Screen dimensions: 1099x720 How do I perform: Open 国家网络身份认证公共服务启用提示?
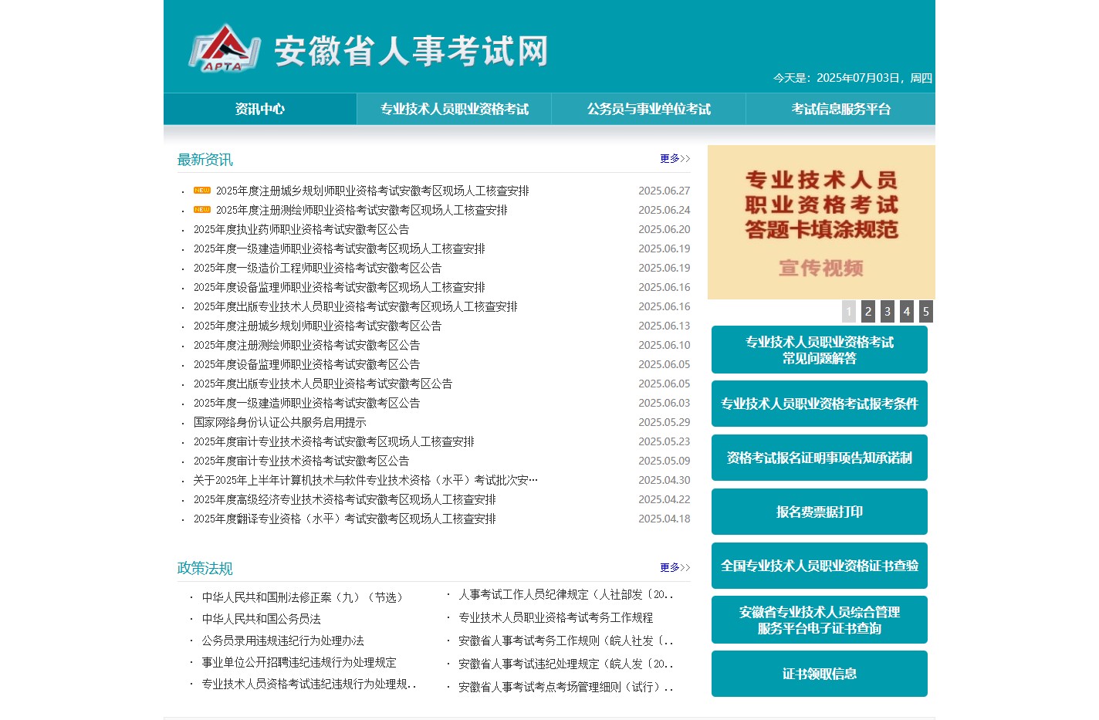point(279,422)
